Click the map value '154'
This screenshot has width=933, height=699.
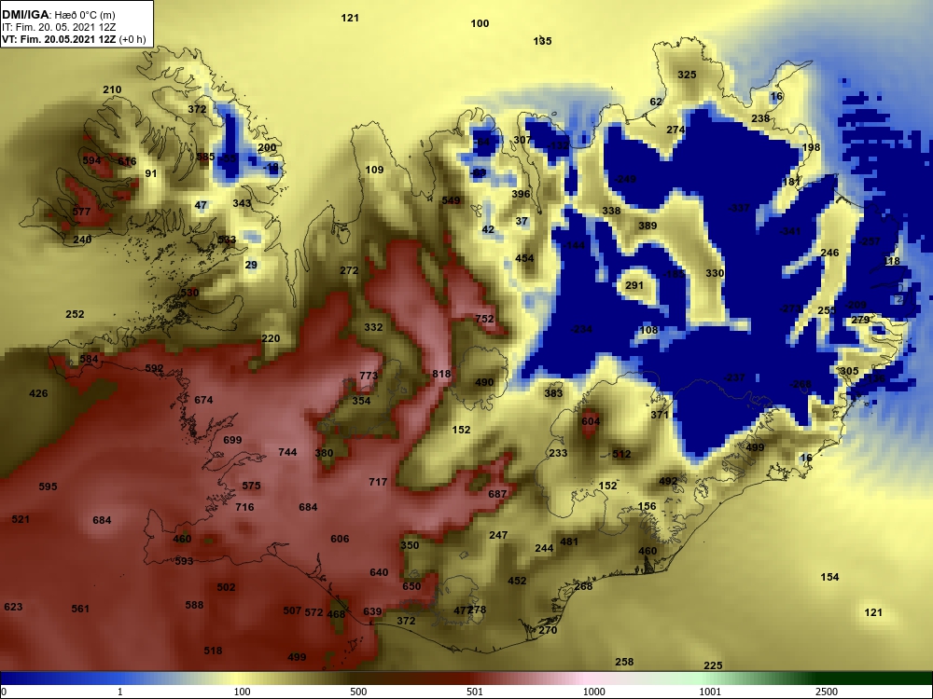coord(829,577)
